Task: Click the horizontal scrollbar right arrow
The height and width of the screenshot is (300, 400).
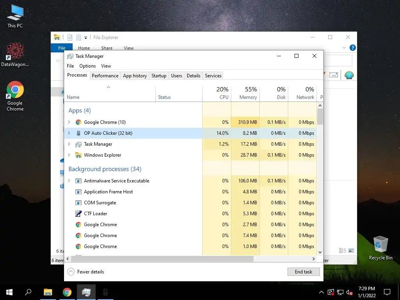Action: 314,259
